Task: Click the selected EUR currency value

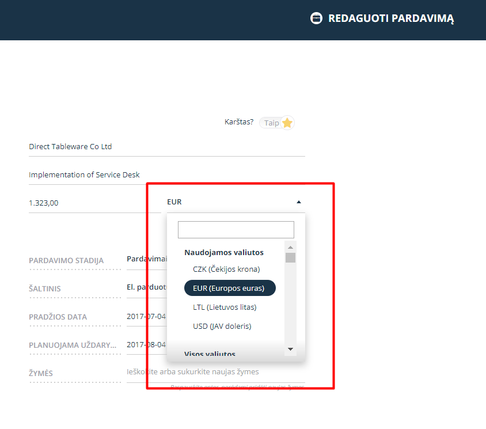Action: pyautogui.click(x=174, y=202)
